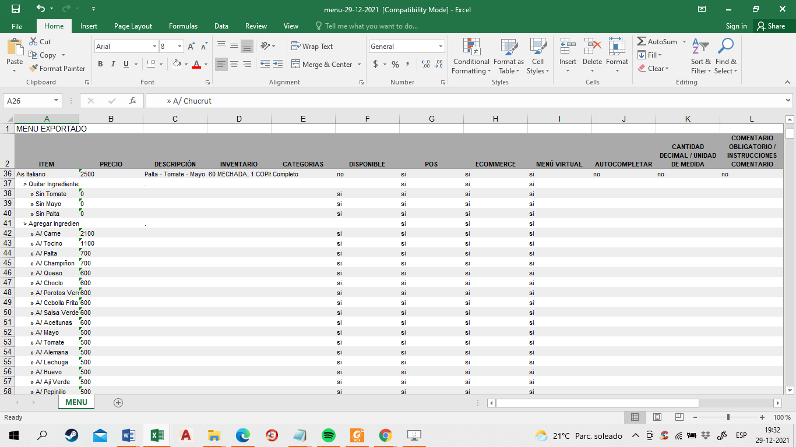Image resolution: width=796 pixels, height=447 pixels.
Task: Click the Undo arrow icon
Action: pyautogui.click(x=40, y=9)
